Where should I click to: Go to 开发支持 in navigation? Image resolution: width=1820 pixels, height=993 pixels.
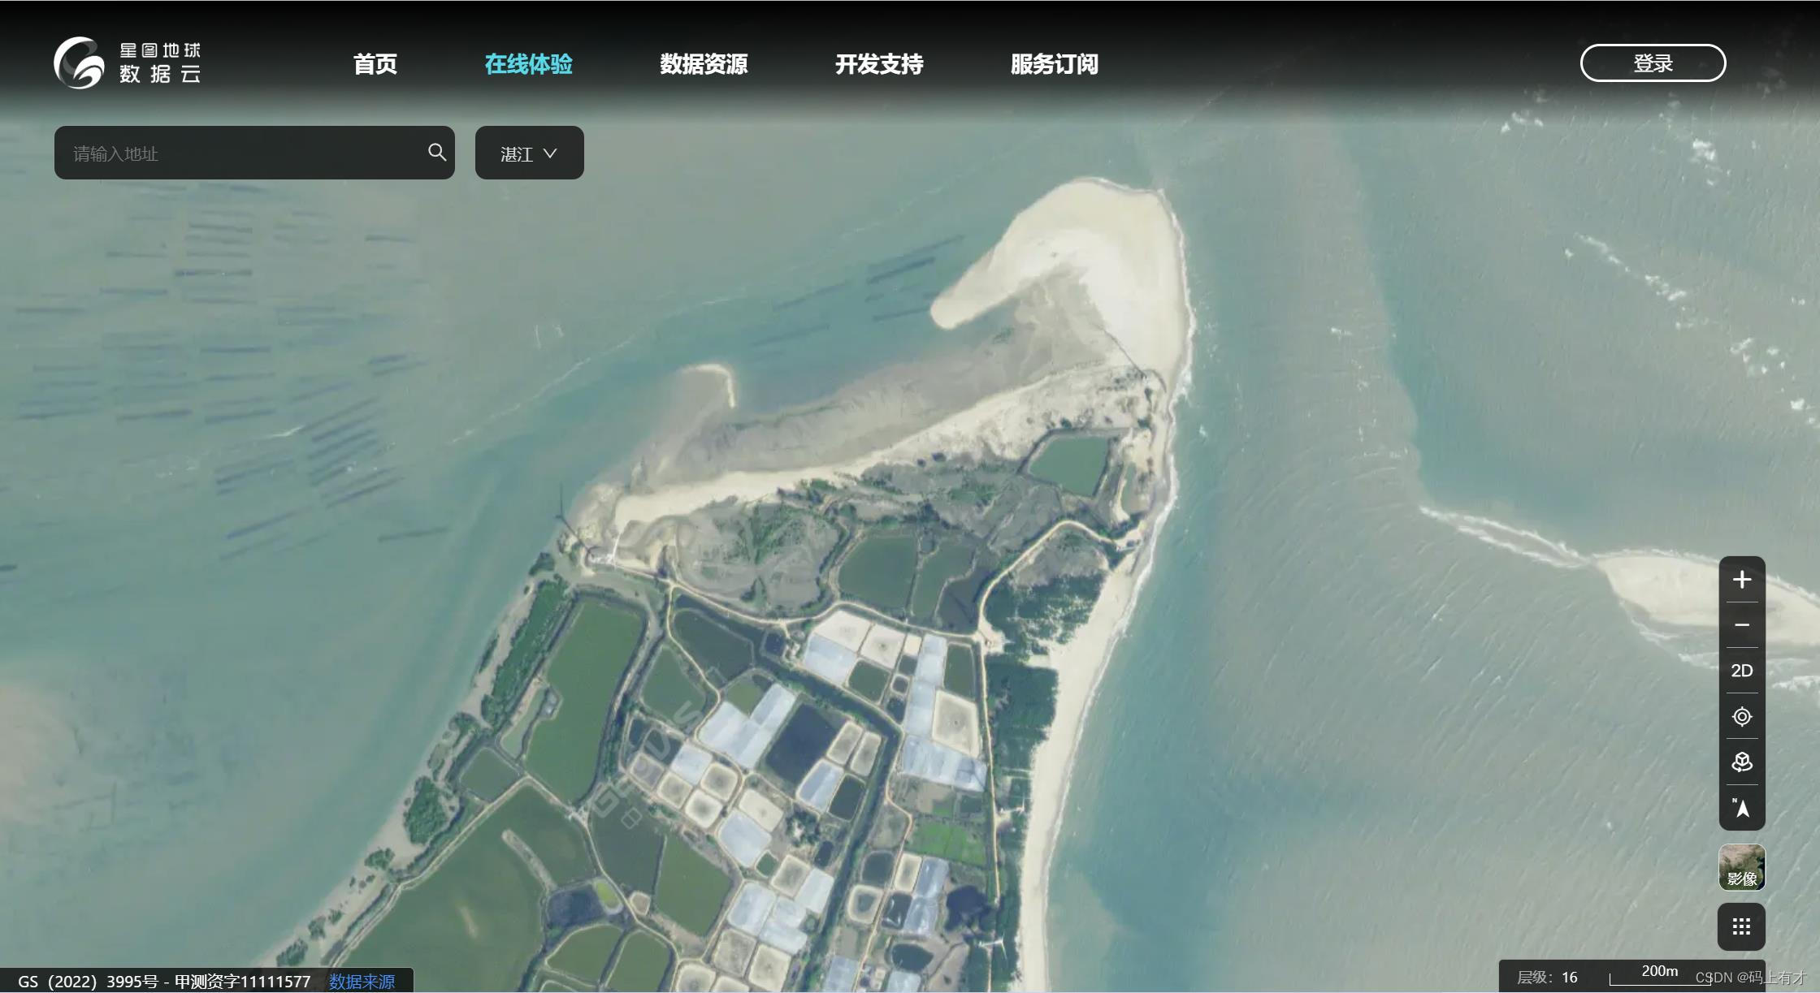[x=879, y=64]
